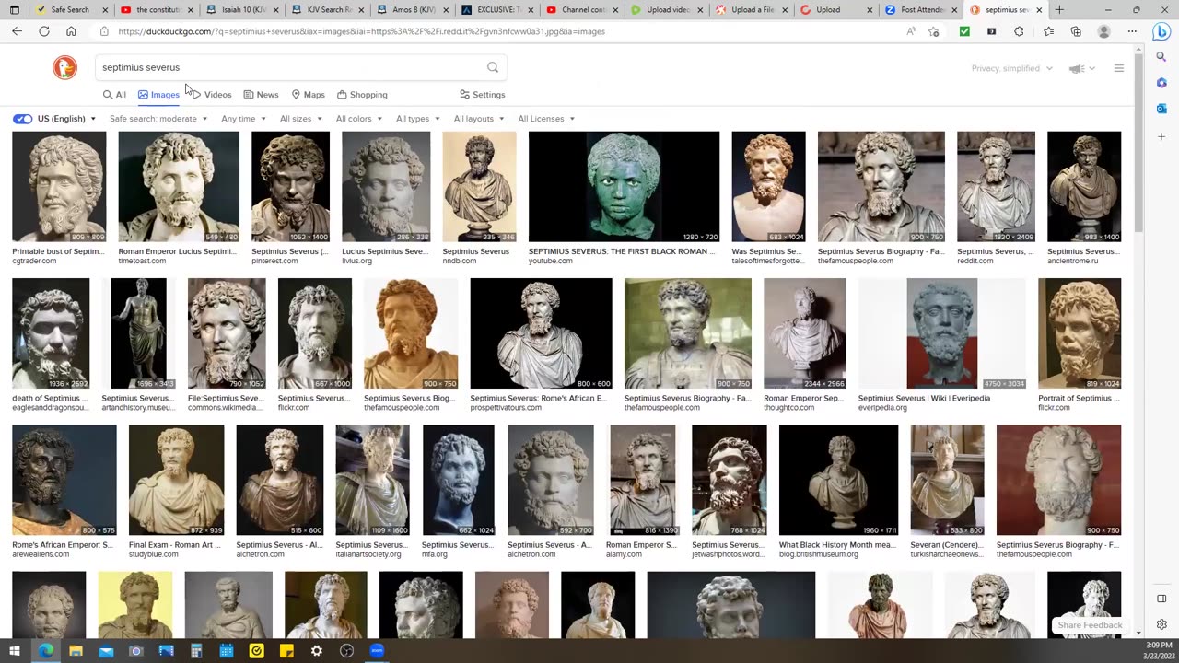1179x663 pixels.
Task: Open Read Aloud in address bar
Action: (911, 31)
